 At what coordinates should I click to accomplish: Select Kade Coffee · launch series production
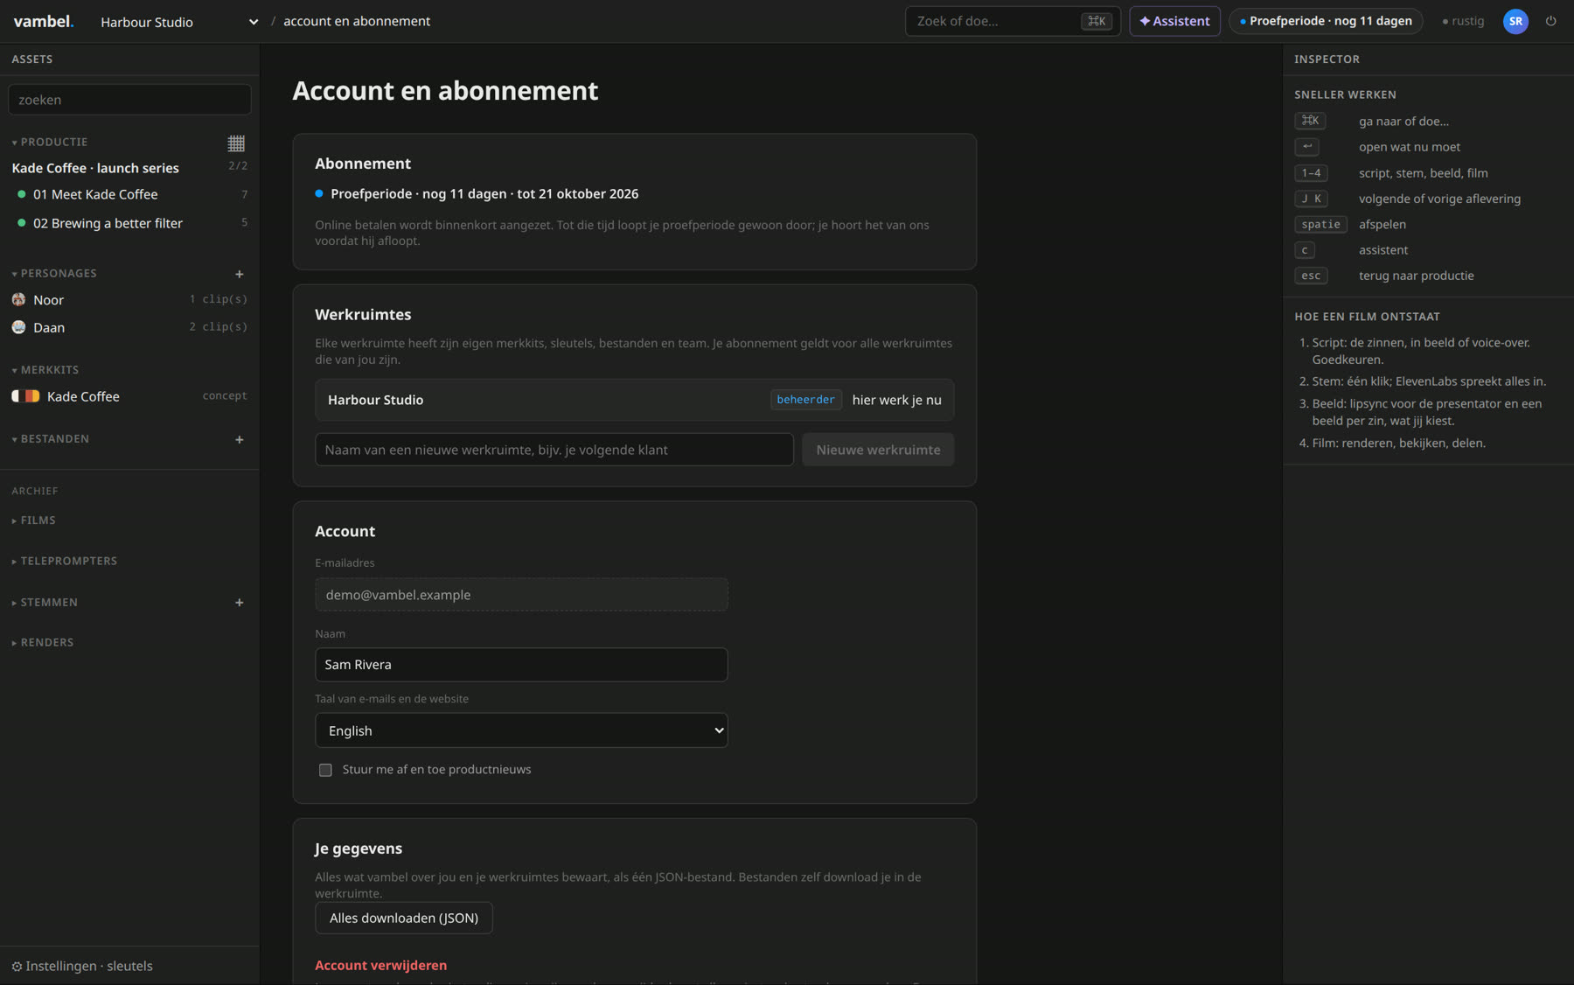[x=95, y=168]
